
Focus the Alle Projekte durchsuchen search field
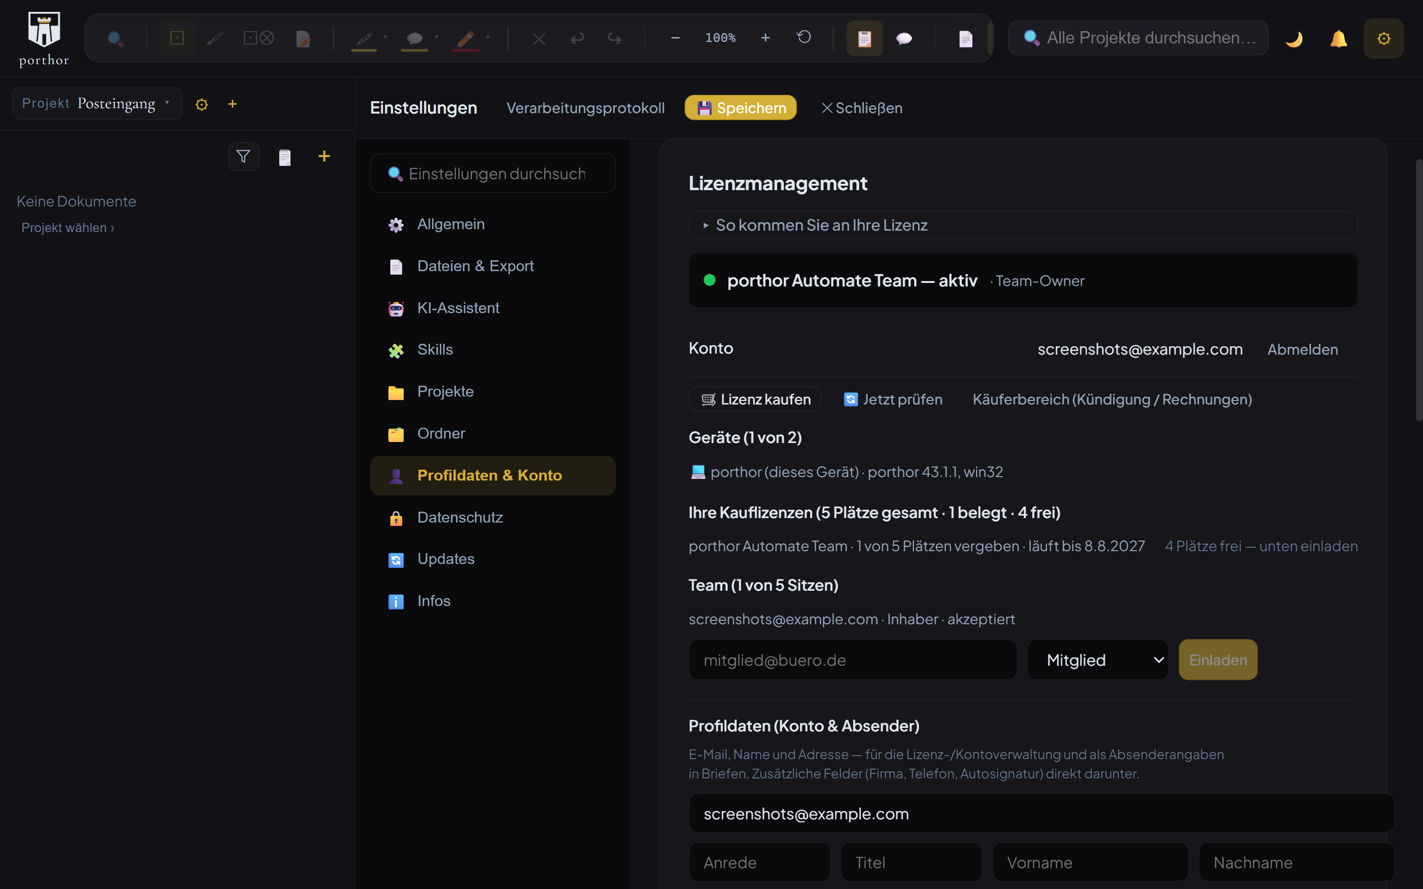click(1138, 38)
